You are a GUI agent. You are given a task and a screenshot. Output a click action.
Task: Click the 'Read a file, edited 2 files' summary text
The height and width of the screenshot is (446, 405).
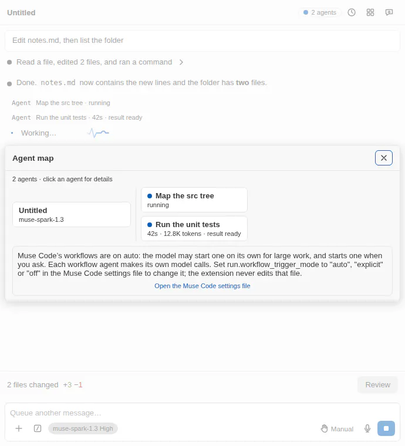(x=94, y=62)
